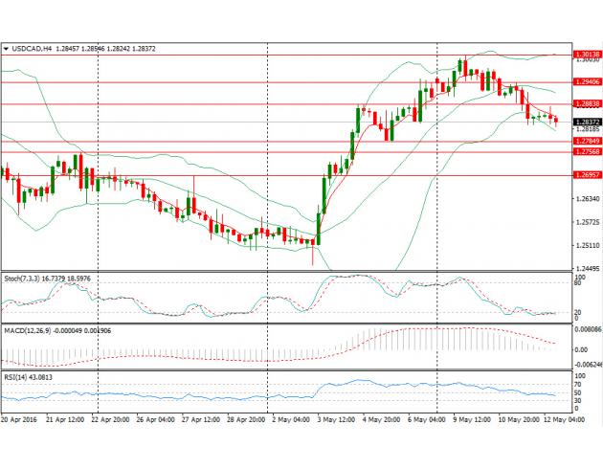This screenshot has width=603, height=469.
Task: Click the 1.25725 value on price scale
Action: 588,222
